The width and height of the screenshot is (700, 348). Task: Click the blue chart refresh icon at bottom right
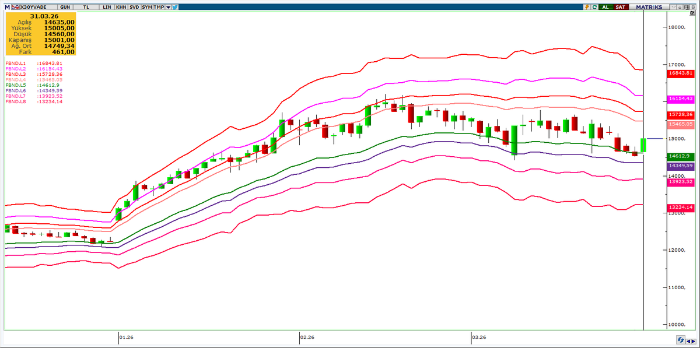pos(681,340)
